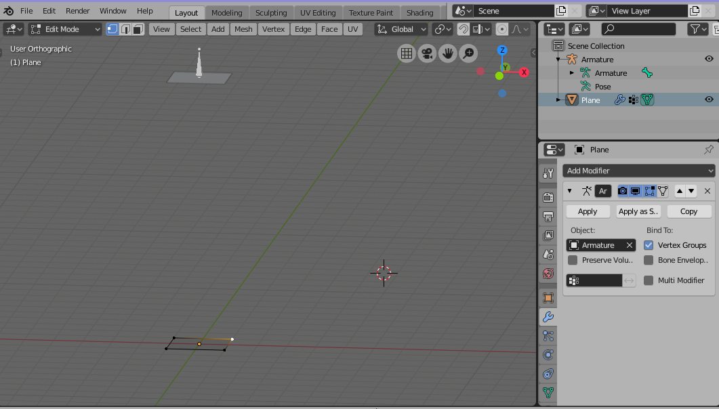
Task: Click the X axis on navigation gizmo
Action: click(524, 72)
